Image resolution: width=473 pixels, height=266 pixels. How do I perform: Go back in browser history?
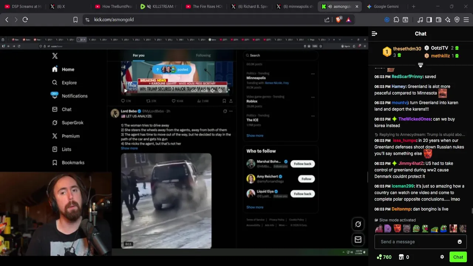7,20
